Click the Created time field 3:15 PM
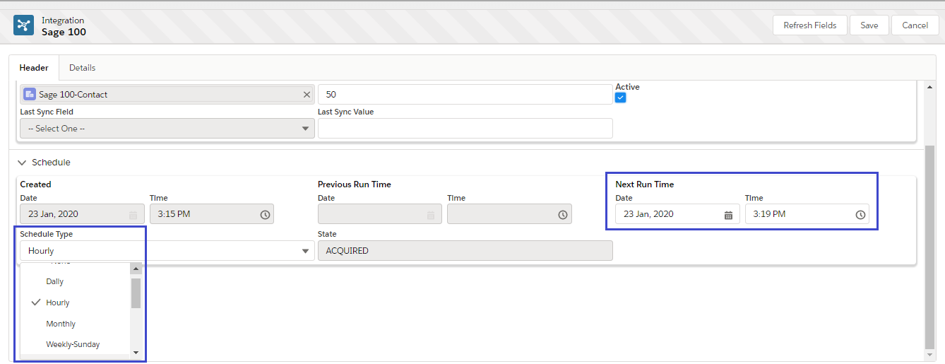The width and height of the screenshot is (945, 364). pos(211,214)
